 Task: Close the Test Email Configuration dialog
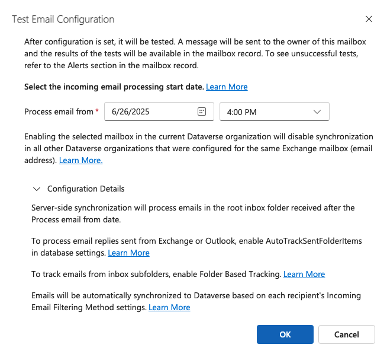click(369, 19)
